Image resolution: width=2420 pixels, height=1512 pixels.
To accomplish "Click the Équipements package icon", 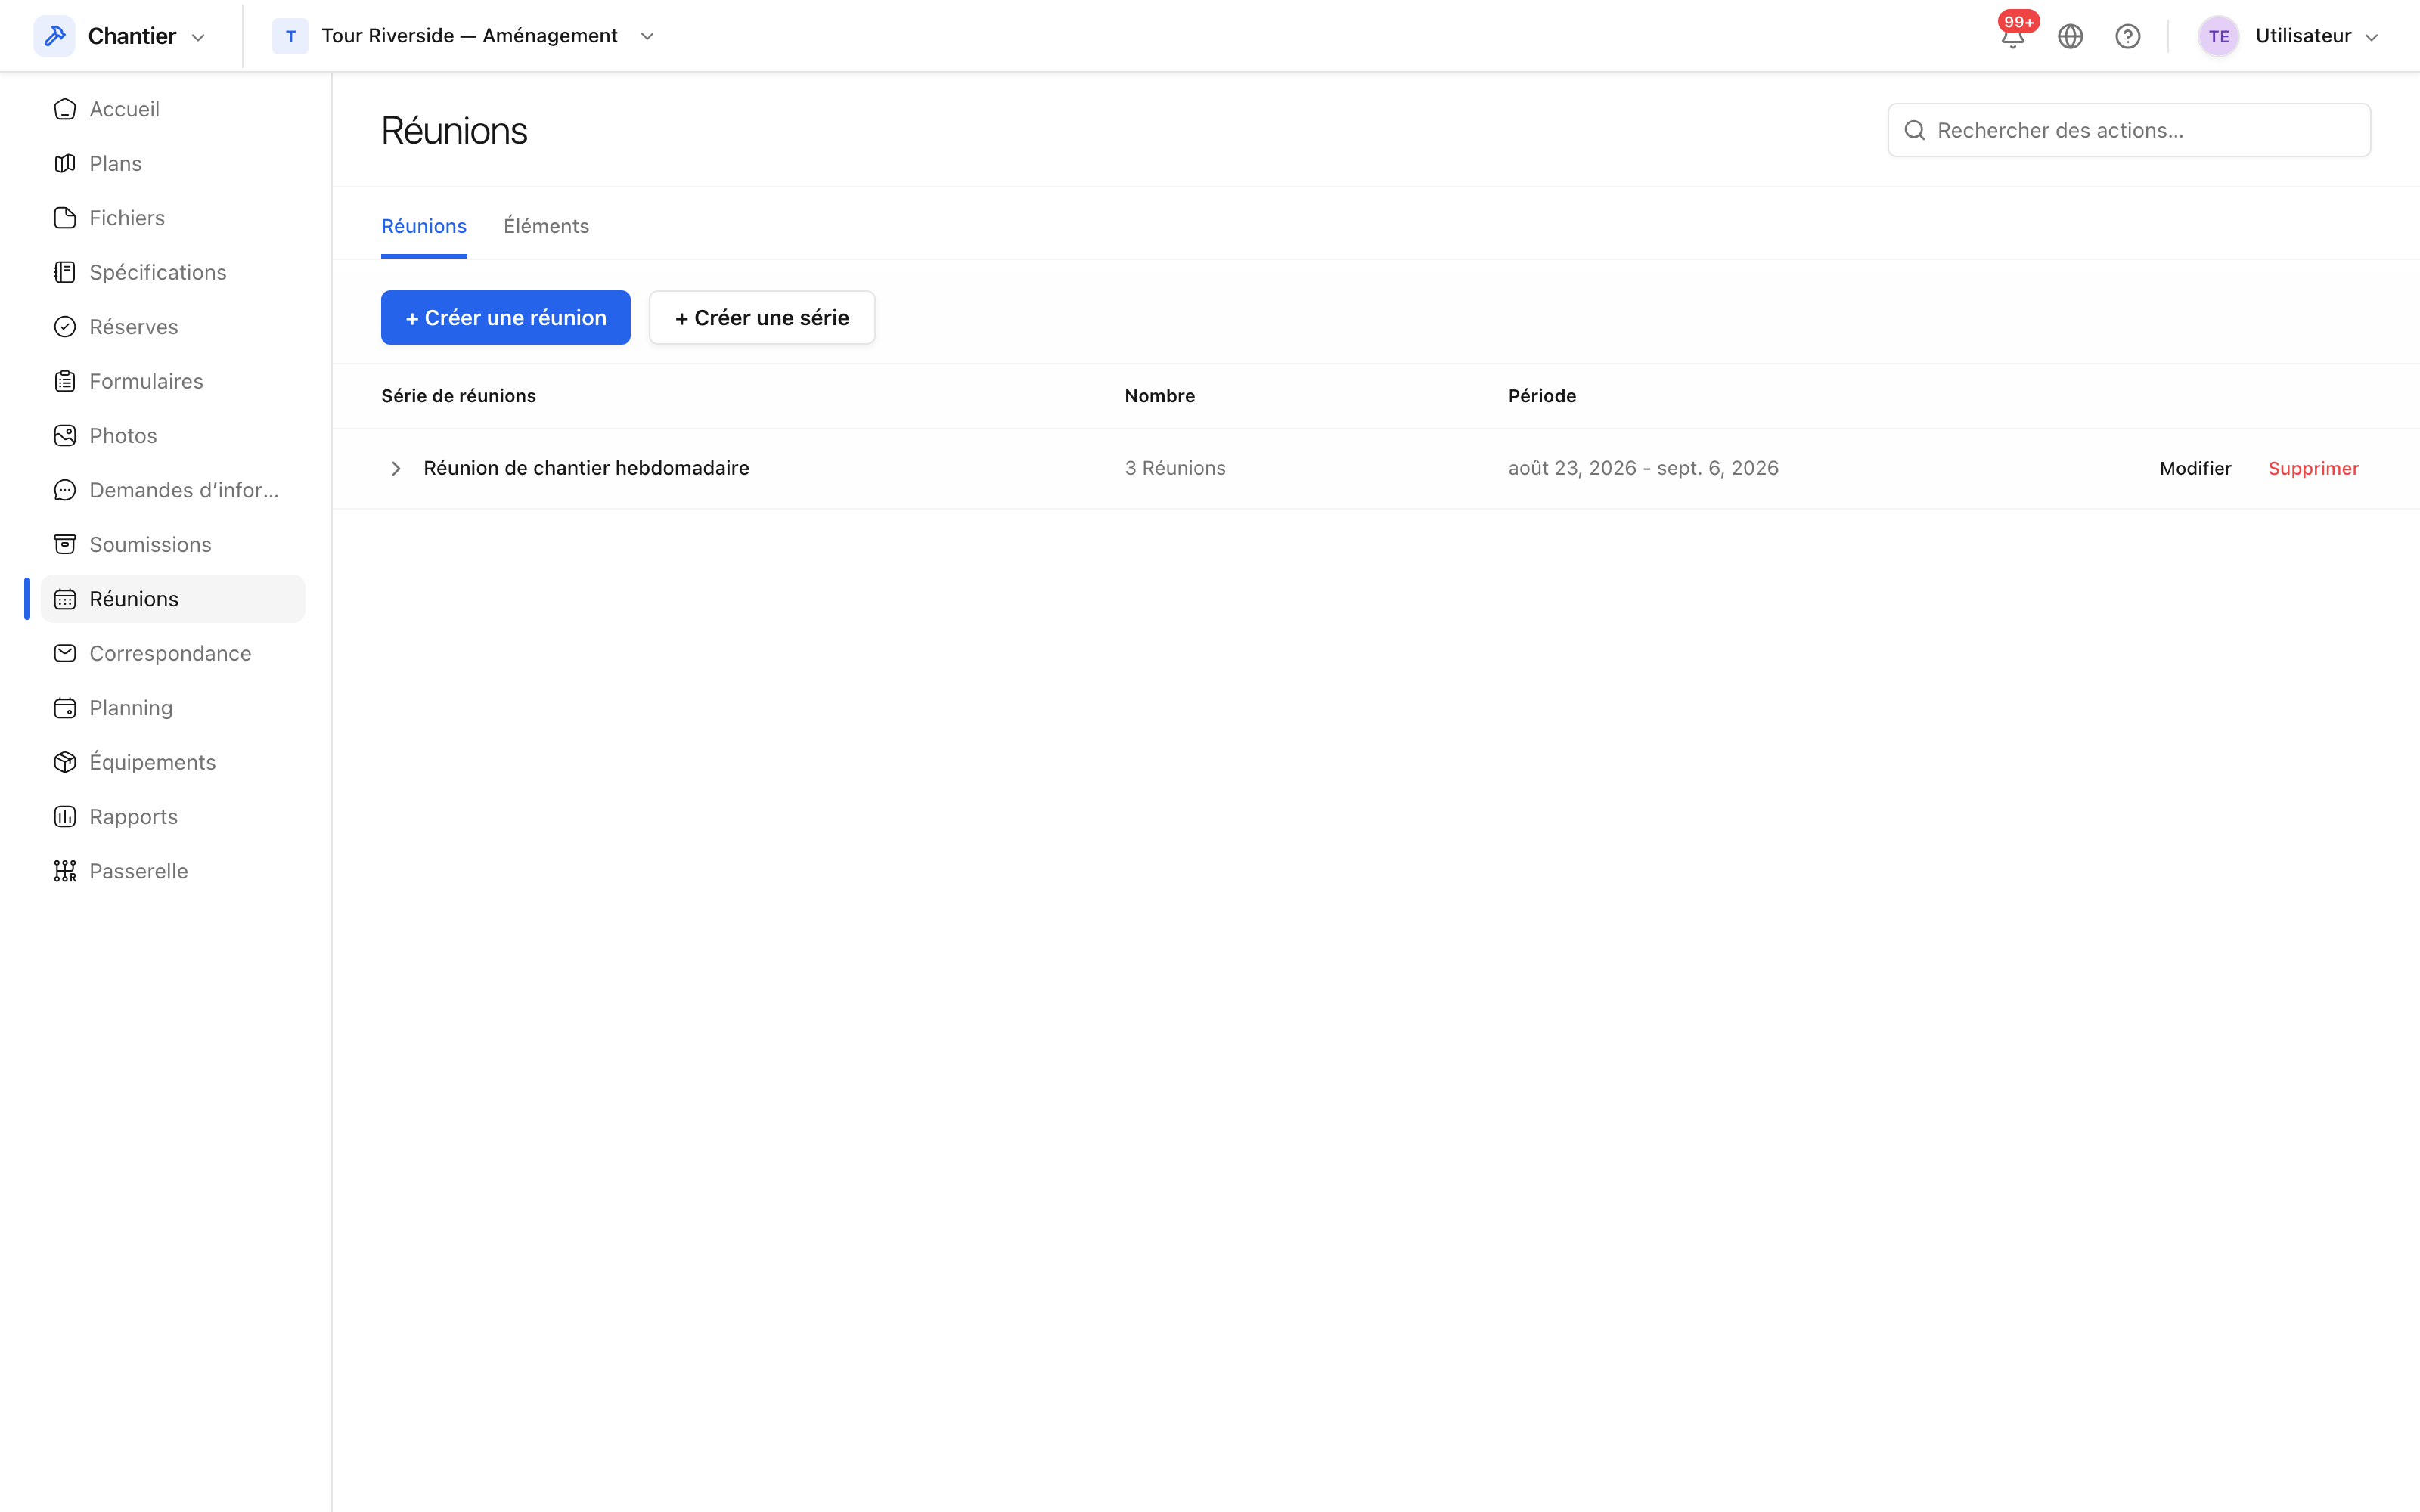I will [65, 762].
